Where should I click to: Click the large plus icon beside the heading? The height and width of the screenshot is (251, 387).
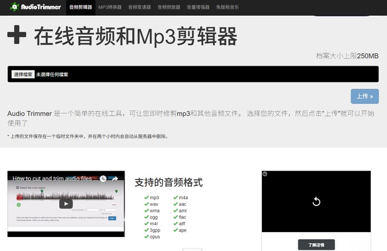click(x=17, y=35)
